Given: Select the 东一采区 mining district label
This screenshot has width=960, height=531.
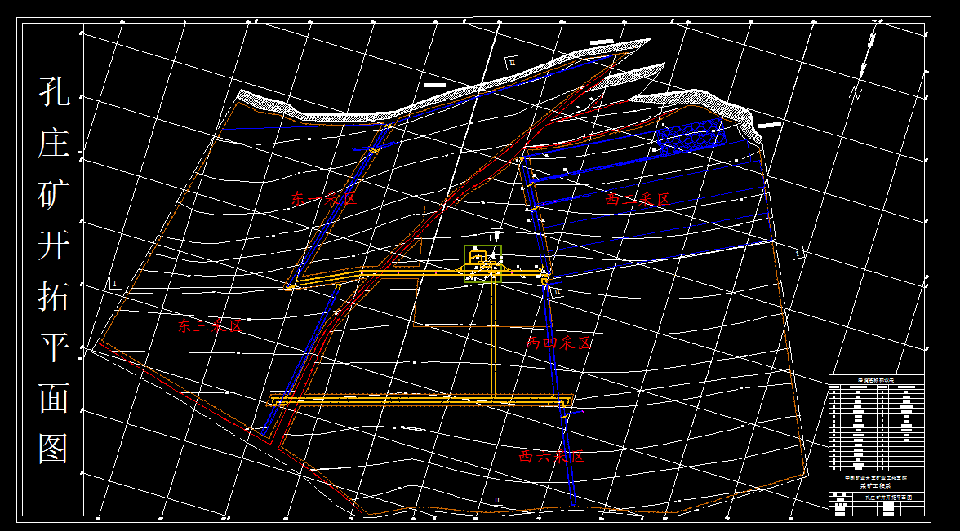Looking at the screenshot, I should [x=324, y=198].
